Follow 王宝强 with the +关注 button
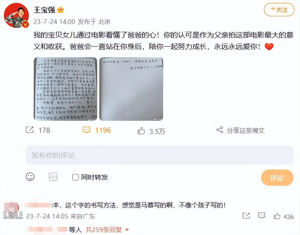Screen dimensions: 300x235 click(279, 10)
